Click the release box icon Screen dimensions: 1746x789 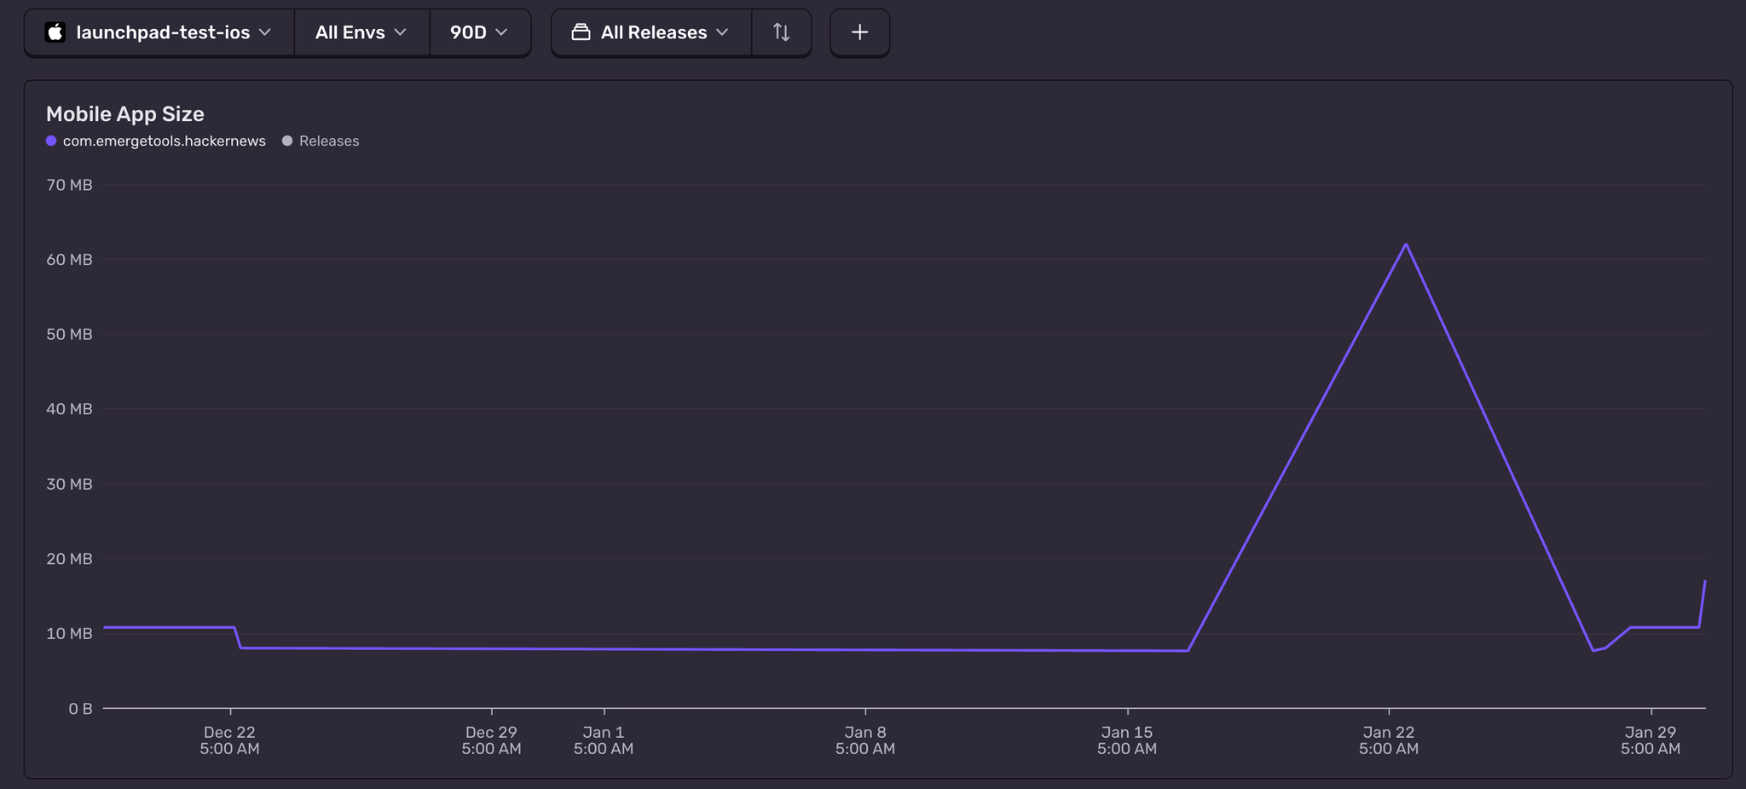pyautogui.click(x=581, y=32)
